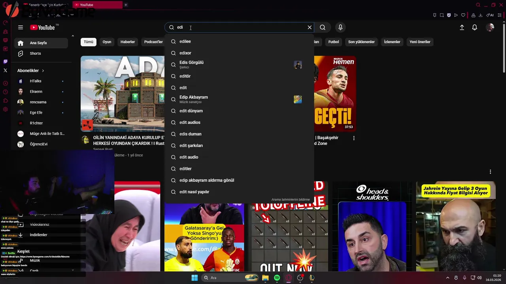Open the HTalks subscription channel
This screenshot has height=284, width=506.
41,81
